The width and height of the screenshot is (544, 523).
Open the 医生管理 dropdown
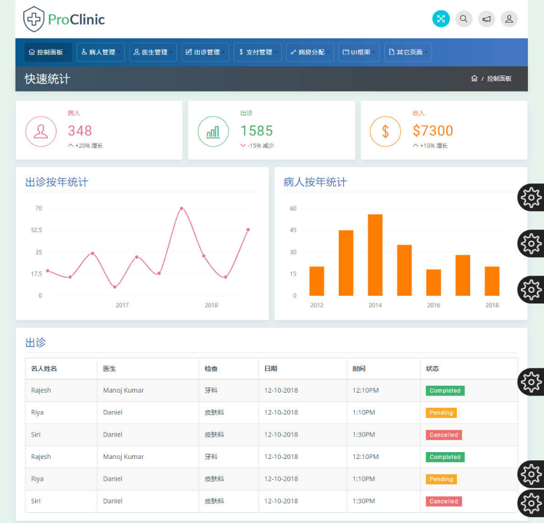[x=153, y=51]
